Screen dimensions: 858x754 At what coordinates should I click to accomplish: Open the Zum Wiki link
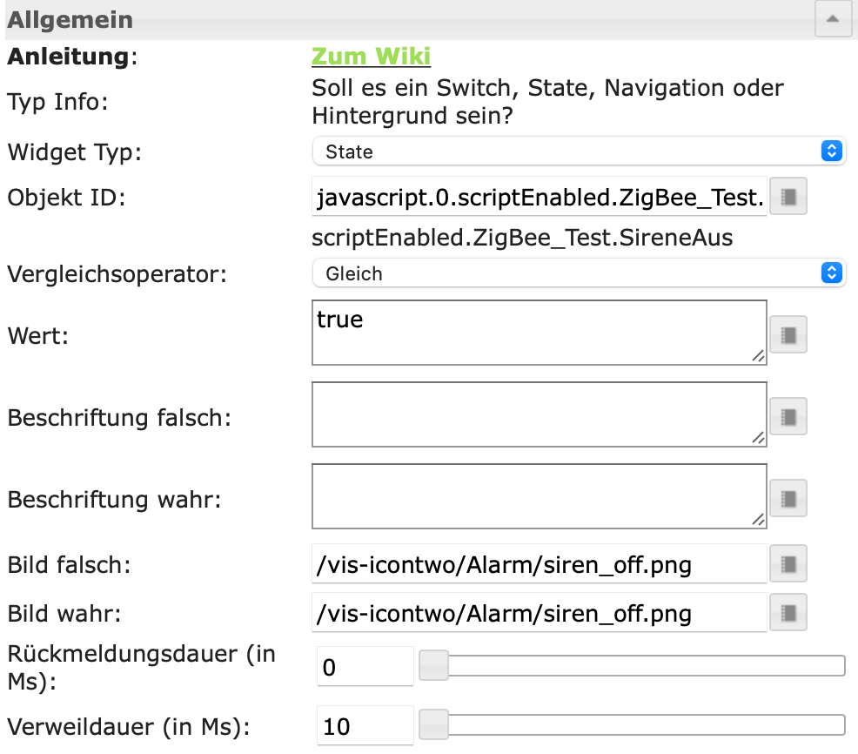click(371, 57)
